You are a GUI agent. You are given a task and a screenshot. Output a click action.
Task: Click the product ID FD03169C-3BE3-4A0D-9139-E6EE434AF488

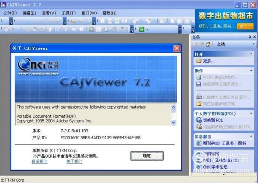(x=101, y=137)
